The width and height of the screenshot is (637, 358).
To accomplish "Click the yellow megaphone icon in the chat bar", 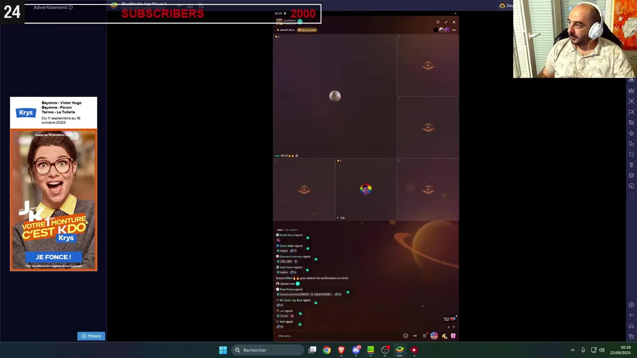I will click(x=444, y=336).
